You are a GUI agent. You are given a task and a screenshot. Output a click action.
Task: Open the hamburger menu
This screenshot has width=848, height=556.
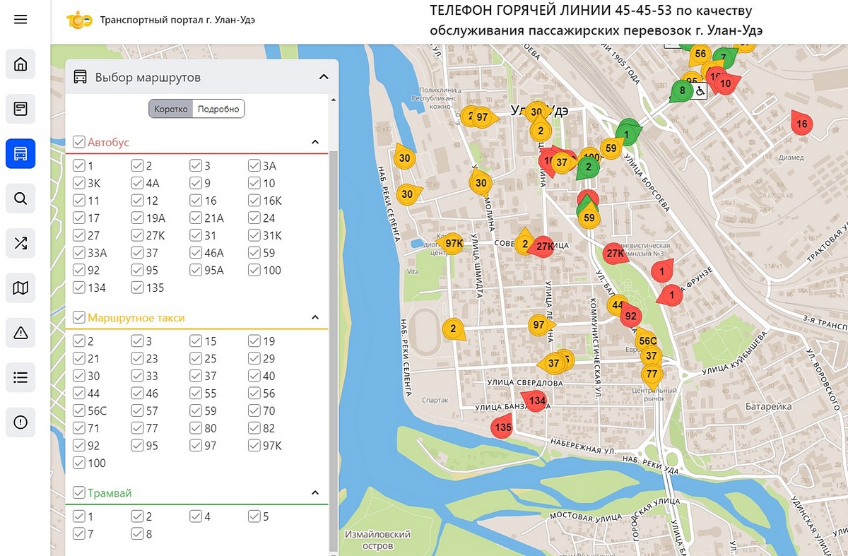(20, 19)
